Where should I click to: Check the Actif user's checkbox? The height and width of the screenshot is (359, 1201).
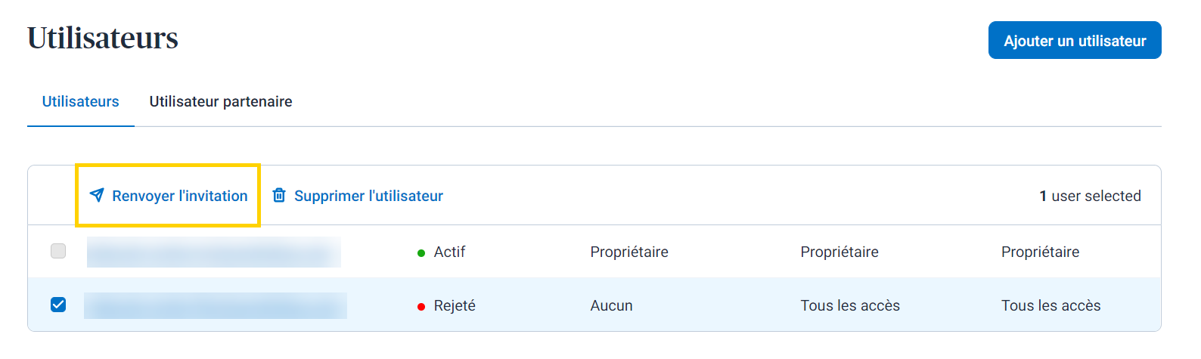[x=58, y=251]
